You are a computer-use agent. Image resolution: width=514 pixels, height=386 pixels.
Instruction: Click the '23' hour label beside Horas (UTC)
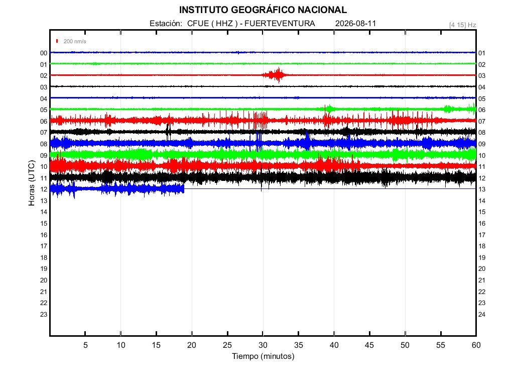click(x=44, y=315)
